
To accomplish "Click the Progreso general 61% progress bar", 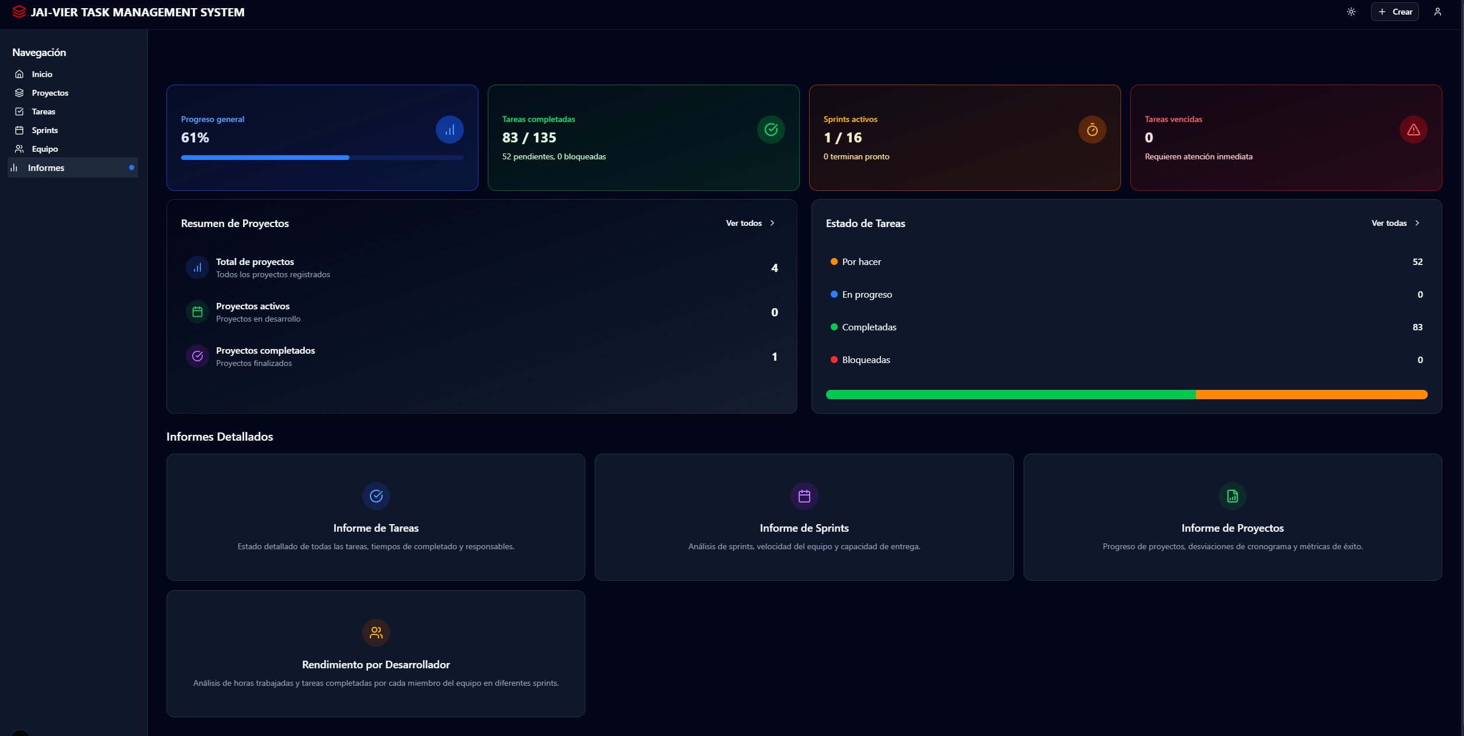I will pyautogui.click(x=322, y=158).
